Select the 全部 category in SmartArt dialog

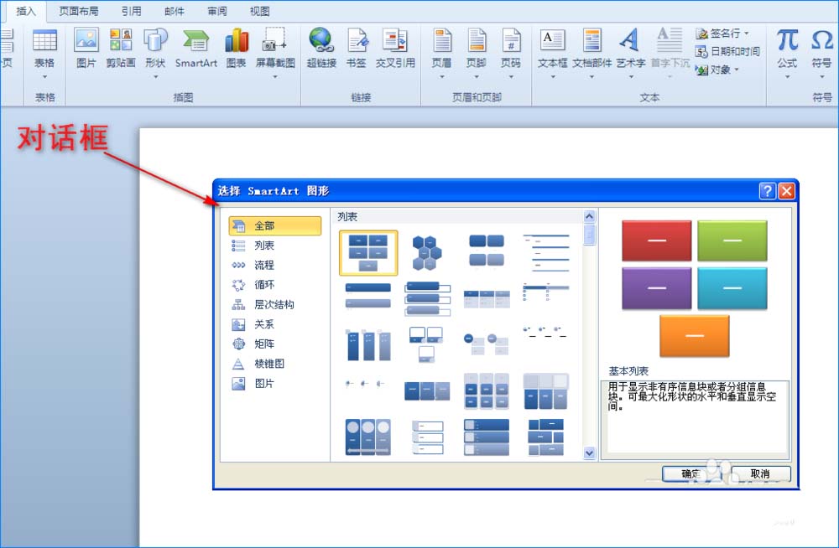pyautogui.click(x=275, y=225)
